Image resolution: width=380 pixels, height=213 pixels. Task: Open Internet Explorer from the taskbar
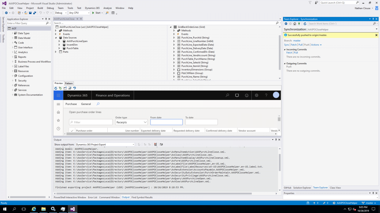pos(34,209)
